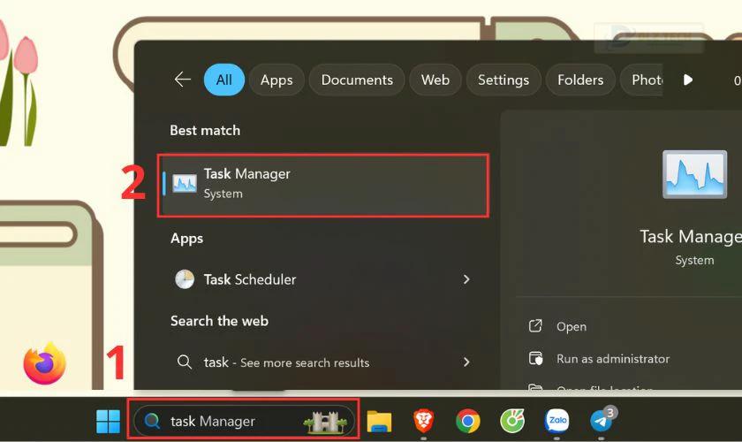The height and width of the screenshot is (442, 742).
Task: Open Cốc Cốc browser from the taskbar
Action: 512,421
